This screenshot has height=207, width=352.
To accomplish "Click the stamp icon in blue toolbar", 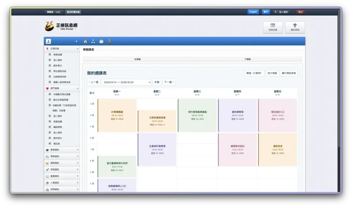I will (109, 41).
